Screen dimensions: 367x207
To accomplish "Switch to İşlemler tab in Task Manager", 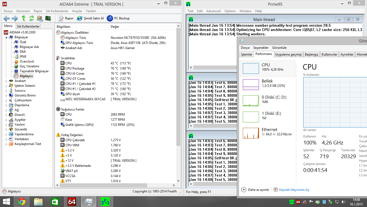I will [x=247, y=54].
